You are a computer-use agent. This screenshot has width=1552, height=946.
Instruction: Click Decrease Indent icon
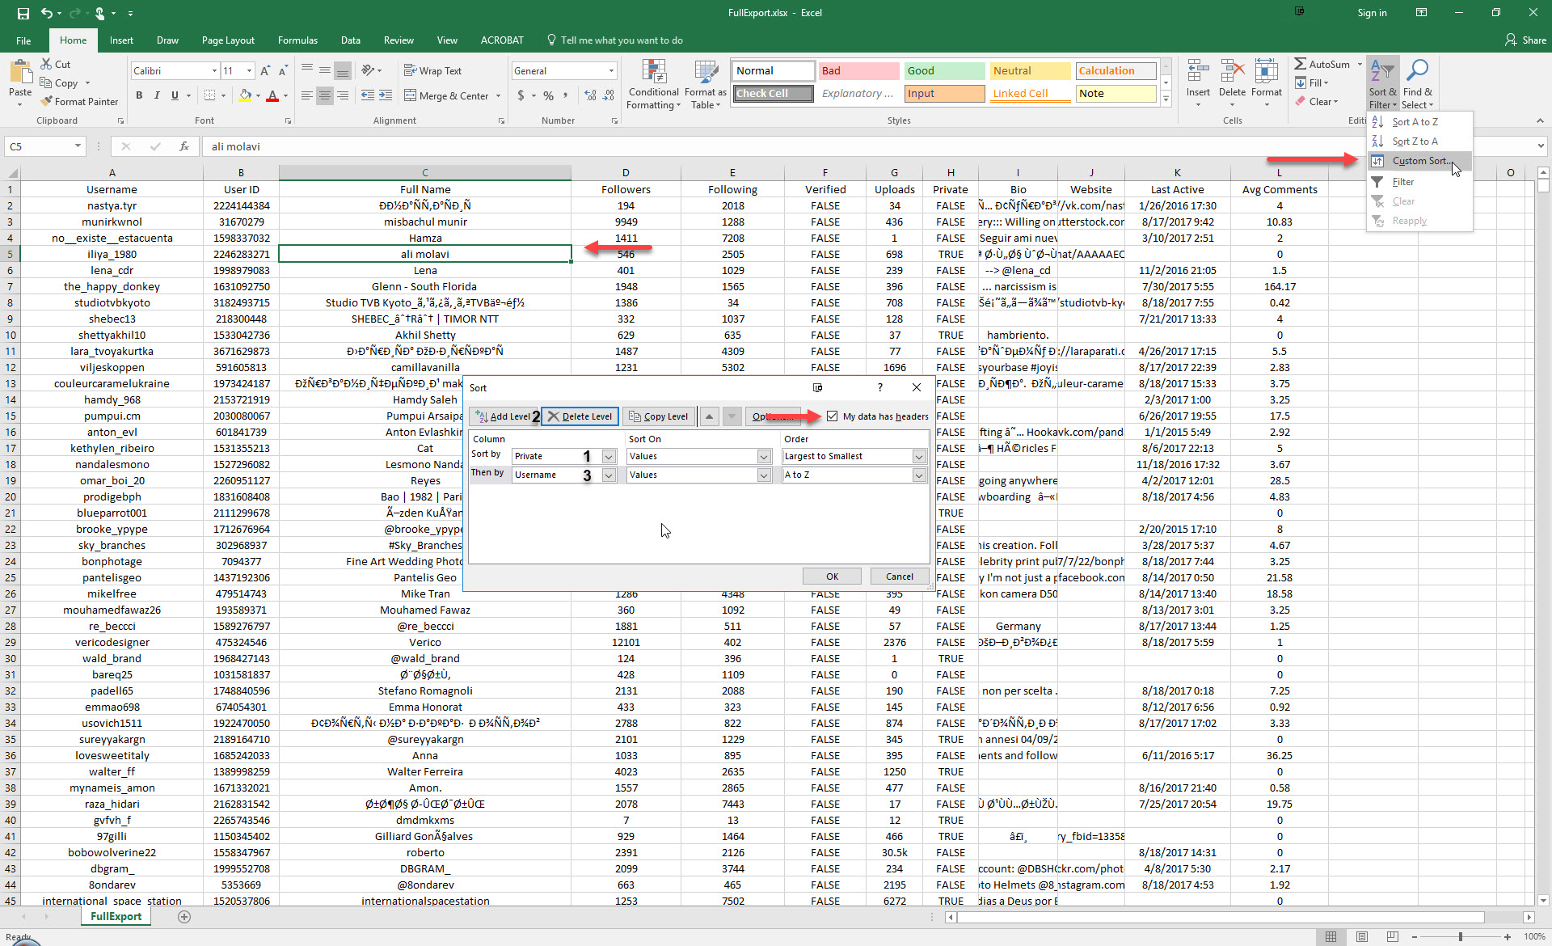[x=368, y=95]
